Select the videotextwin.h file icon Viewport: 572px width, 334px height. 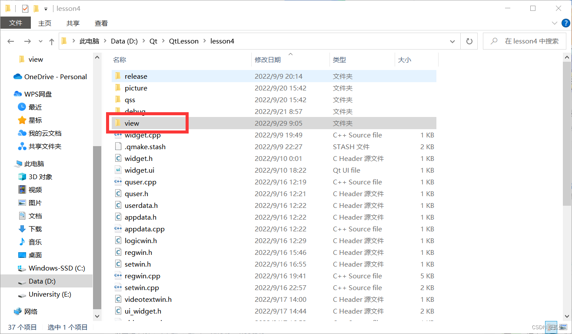tap(118, 299)
